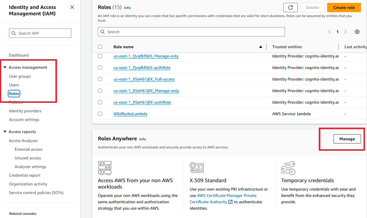Check the WildRydesLambda row checkbox
This screenshot has height=218, width=367.
100,114
